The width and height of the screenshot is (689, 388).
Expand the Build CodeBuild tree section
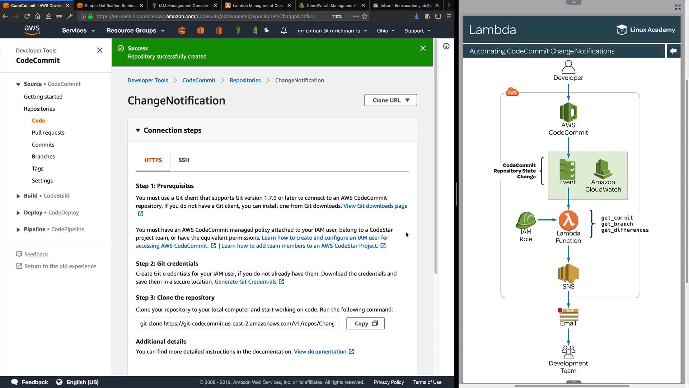(x=18, y=196)
